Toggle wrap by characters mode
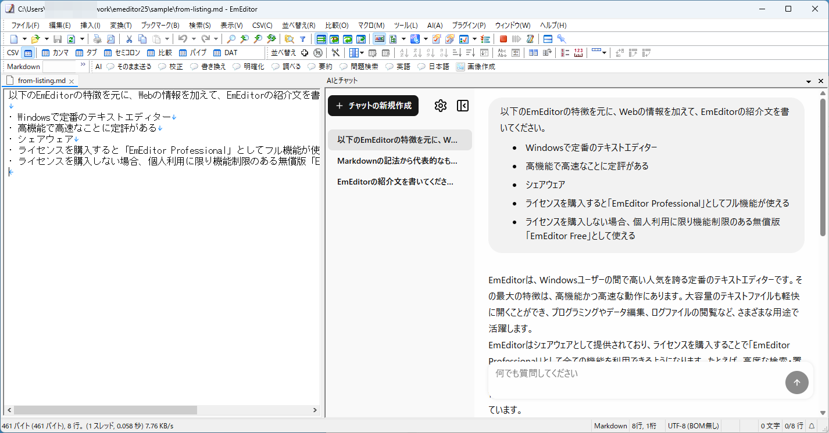The width and height of the screenshot is (829, 433). (x=334, y=39)
